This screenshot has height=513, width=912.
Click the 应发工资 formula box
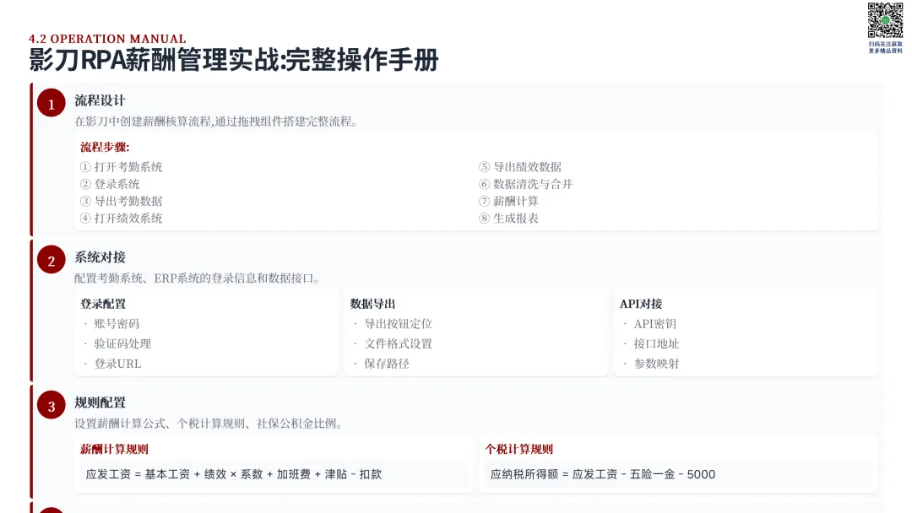(x=273, y=474)
